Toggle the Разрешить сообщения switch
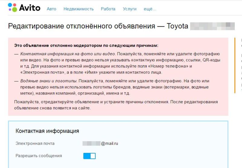Image resolution: width=242 pixels, height=168 pixels. click(89, 156)
